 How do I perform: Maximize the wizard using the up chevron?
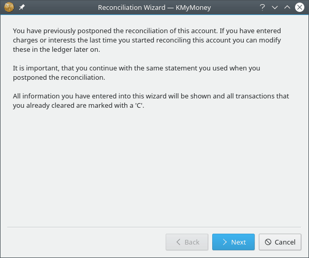[287, 7]
